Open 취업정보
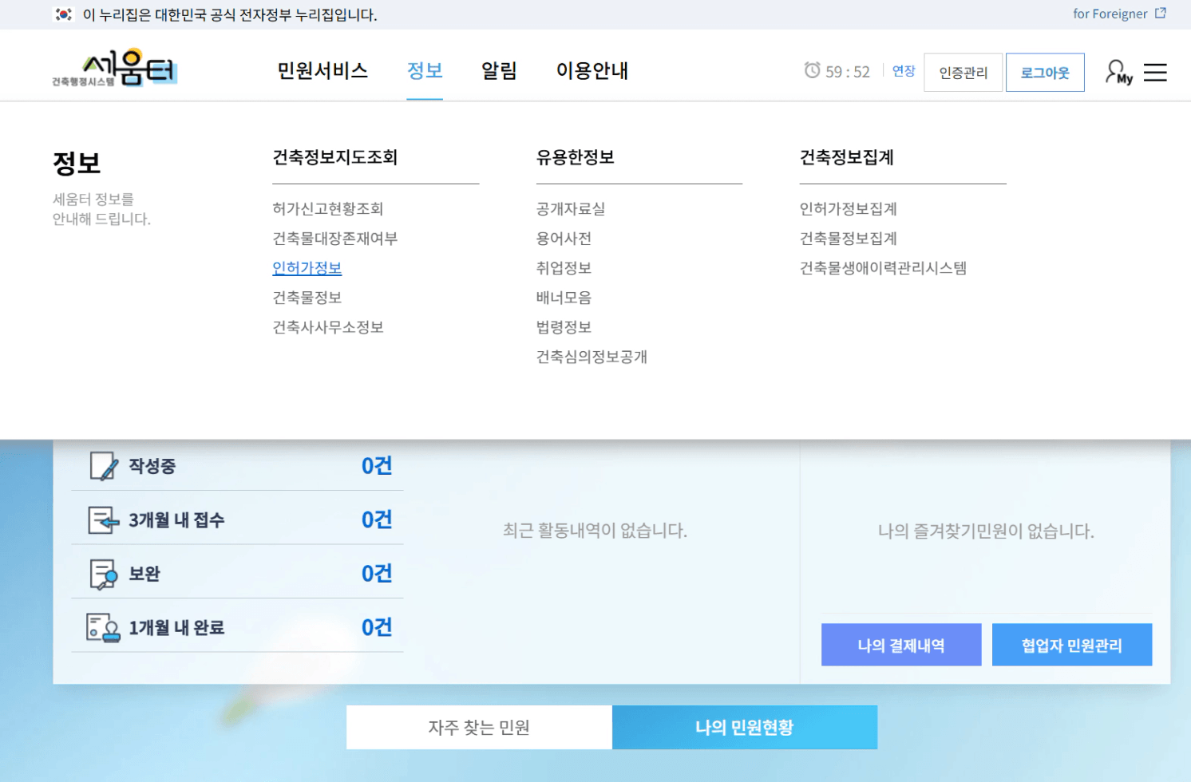The width and height of the screenshot is (1191, 782). coord(564,268)
